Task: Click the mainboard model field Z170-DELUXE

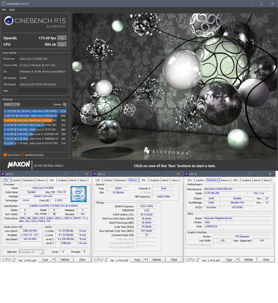Action: (x=225, y=193)
